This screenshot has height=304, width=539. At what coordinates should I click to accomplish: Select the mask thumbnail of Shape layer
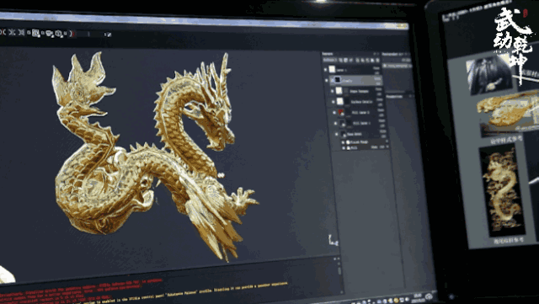pyautogui.click(x=347, y=91)
